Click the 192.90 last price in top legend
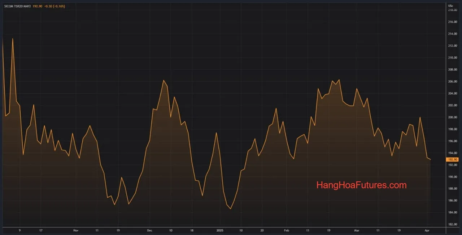This screenshot has height=235, width=462. coord(38,6)
